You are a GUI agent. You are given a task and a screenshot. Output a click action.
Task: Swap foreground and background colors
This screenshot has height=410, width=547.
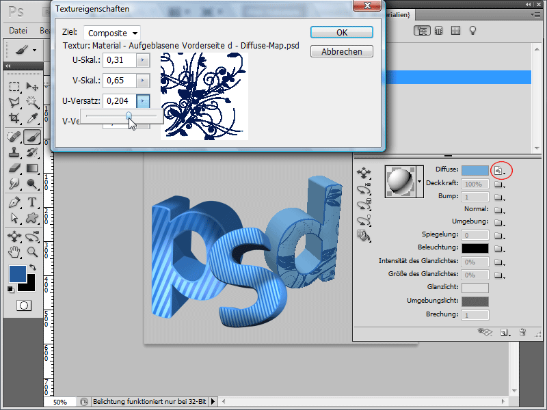(x=33, y=267)
